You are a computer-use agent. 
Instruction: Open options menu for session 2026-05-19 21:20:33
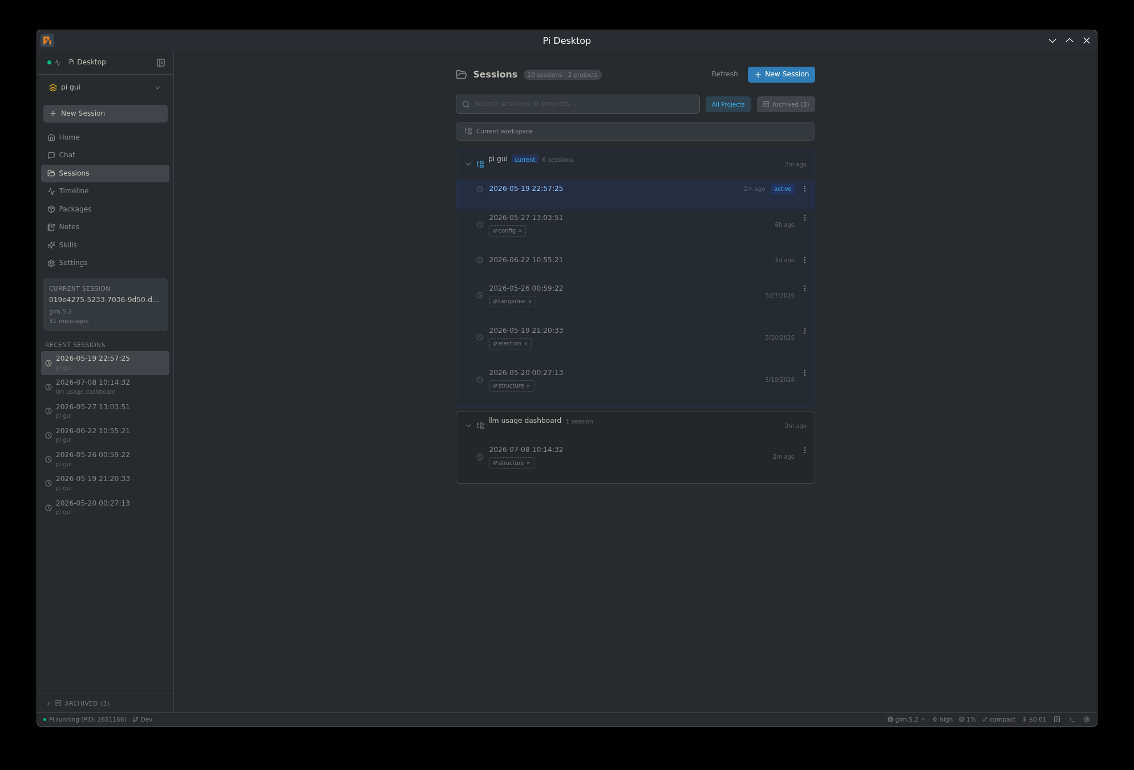805,331
